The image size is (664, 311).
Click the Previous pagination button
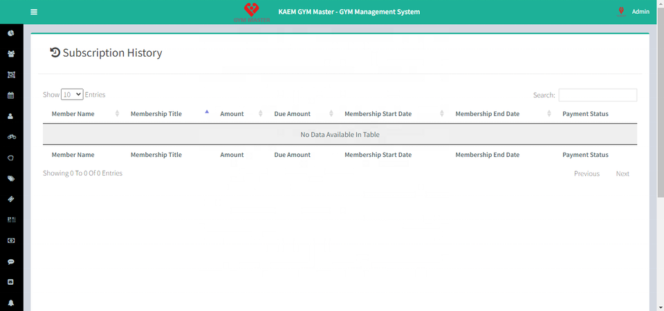587,173
